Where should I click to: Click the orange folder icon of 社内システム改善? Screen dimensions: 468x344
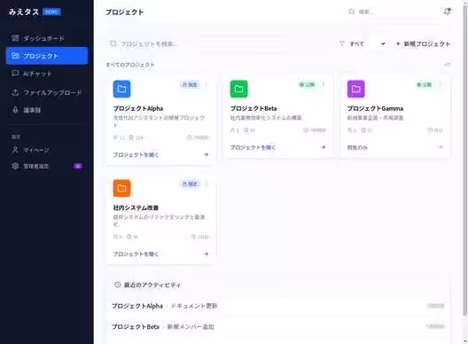tap(121, 188)
